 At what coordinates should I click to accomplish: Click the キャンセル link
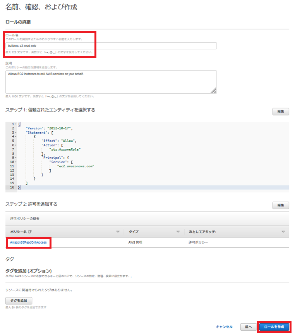(224, 327)
